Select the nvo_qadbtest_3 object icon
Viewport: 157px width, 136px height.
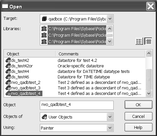(8, 88)
